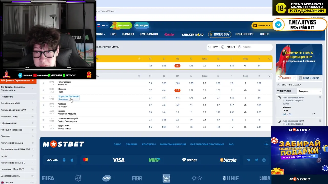The image size is (328, 184).
Task: Favorite the Карабах – Ньюкасл match star
Action: coord(43,105)
